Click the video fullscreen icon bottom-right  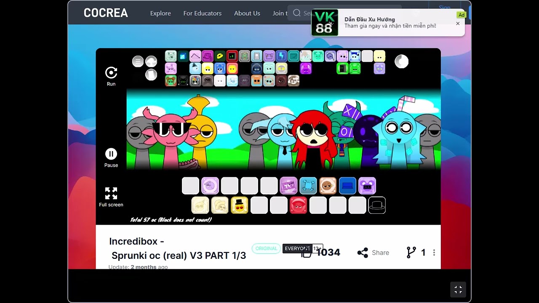(458, 290)
